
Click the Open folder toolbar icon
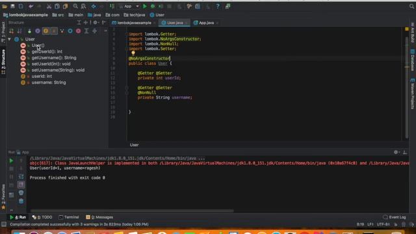point(5,6)
